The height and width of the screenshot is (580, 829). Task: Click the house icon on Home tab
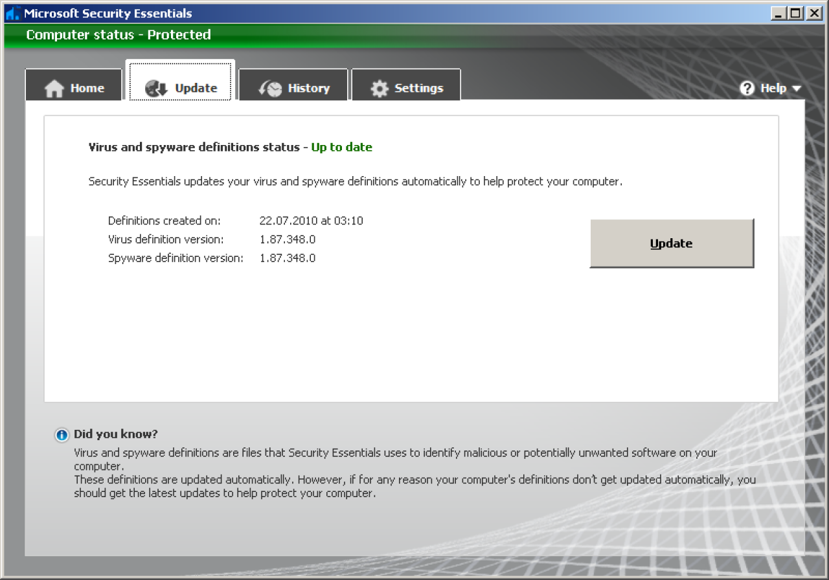pyautogui.click(x=54, y=89)
